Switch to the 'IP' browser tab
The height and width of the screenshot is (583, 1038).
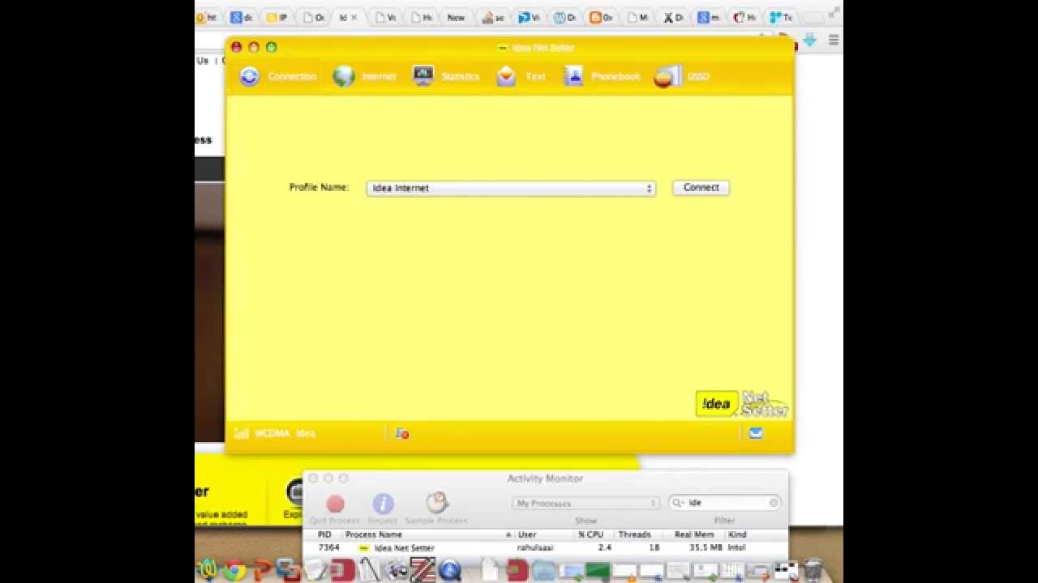pyautogui.click(x=277, y=17)
